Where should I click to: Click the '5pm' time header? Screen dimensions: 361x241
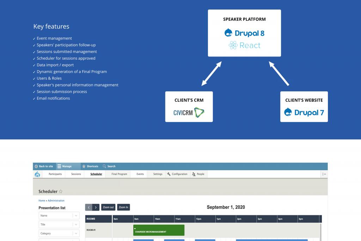coord(301,219)
